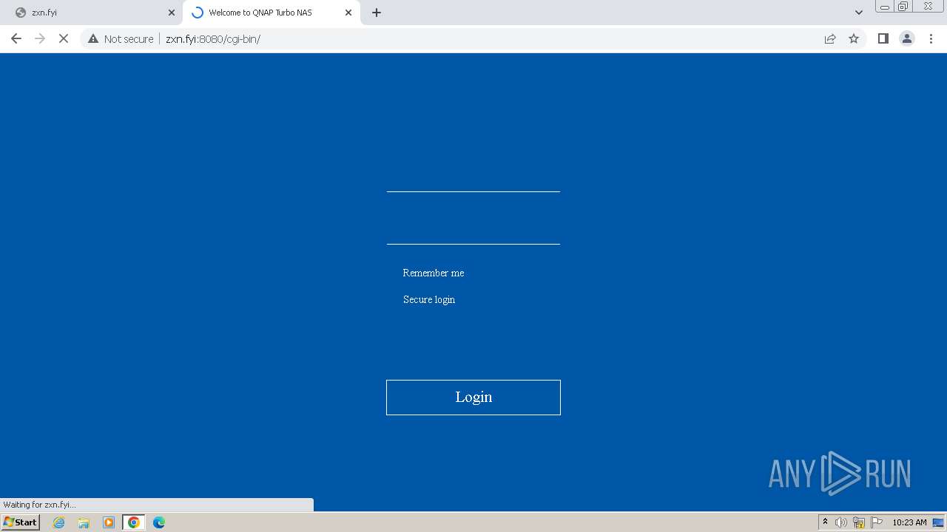
Task: Click the clock showing 10:23 AM
Action: click(909, 522)
